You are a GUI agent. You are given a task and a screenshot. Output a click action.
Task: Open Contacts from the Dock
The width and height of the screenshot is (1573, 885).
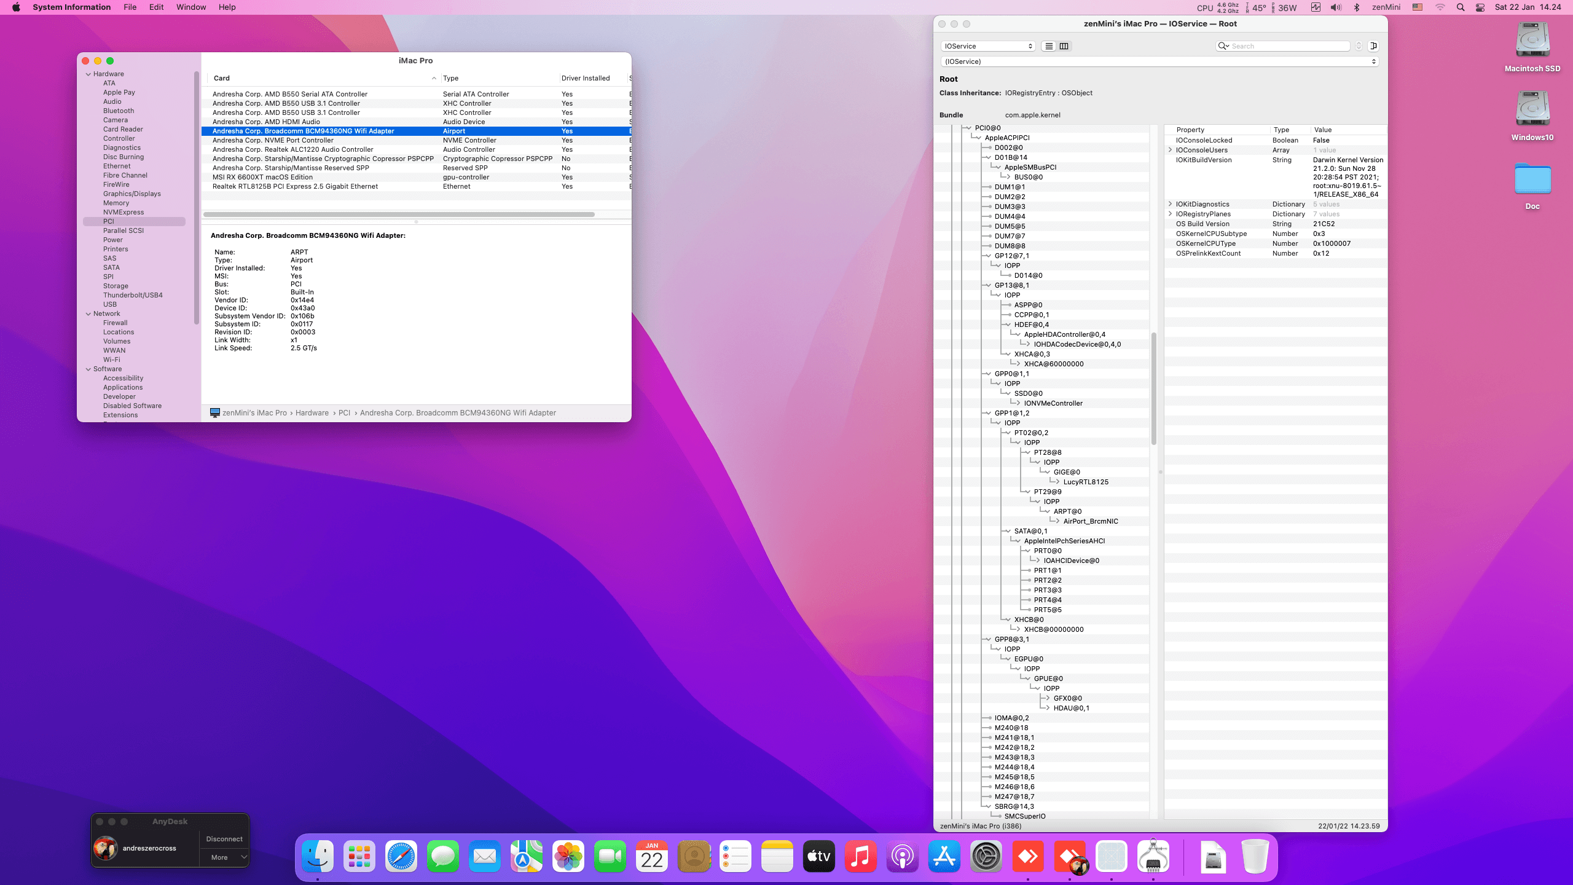point(694,856)
